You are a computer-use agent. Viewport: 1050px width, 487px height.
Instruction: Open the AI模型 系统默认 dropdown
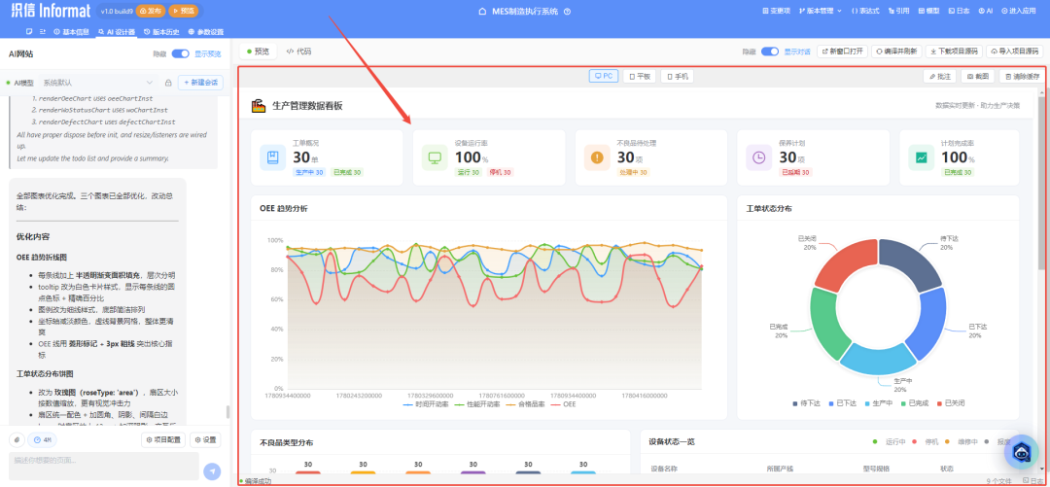[100, 83]
